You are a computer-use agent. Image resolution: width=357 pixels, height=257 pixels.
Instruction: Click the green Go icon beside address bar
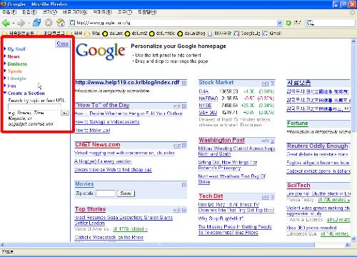pos(288,23)
